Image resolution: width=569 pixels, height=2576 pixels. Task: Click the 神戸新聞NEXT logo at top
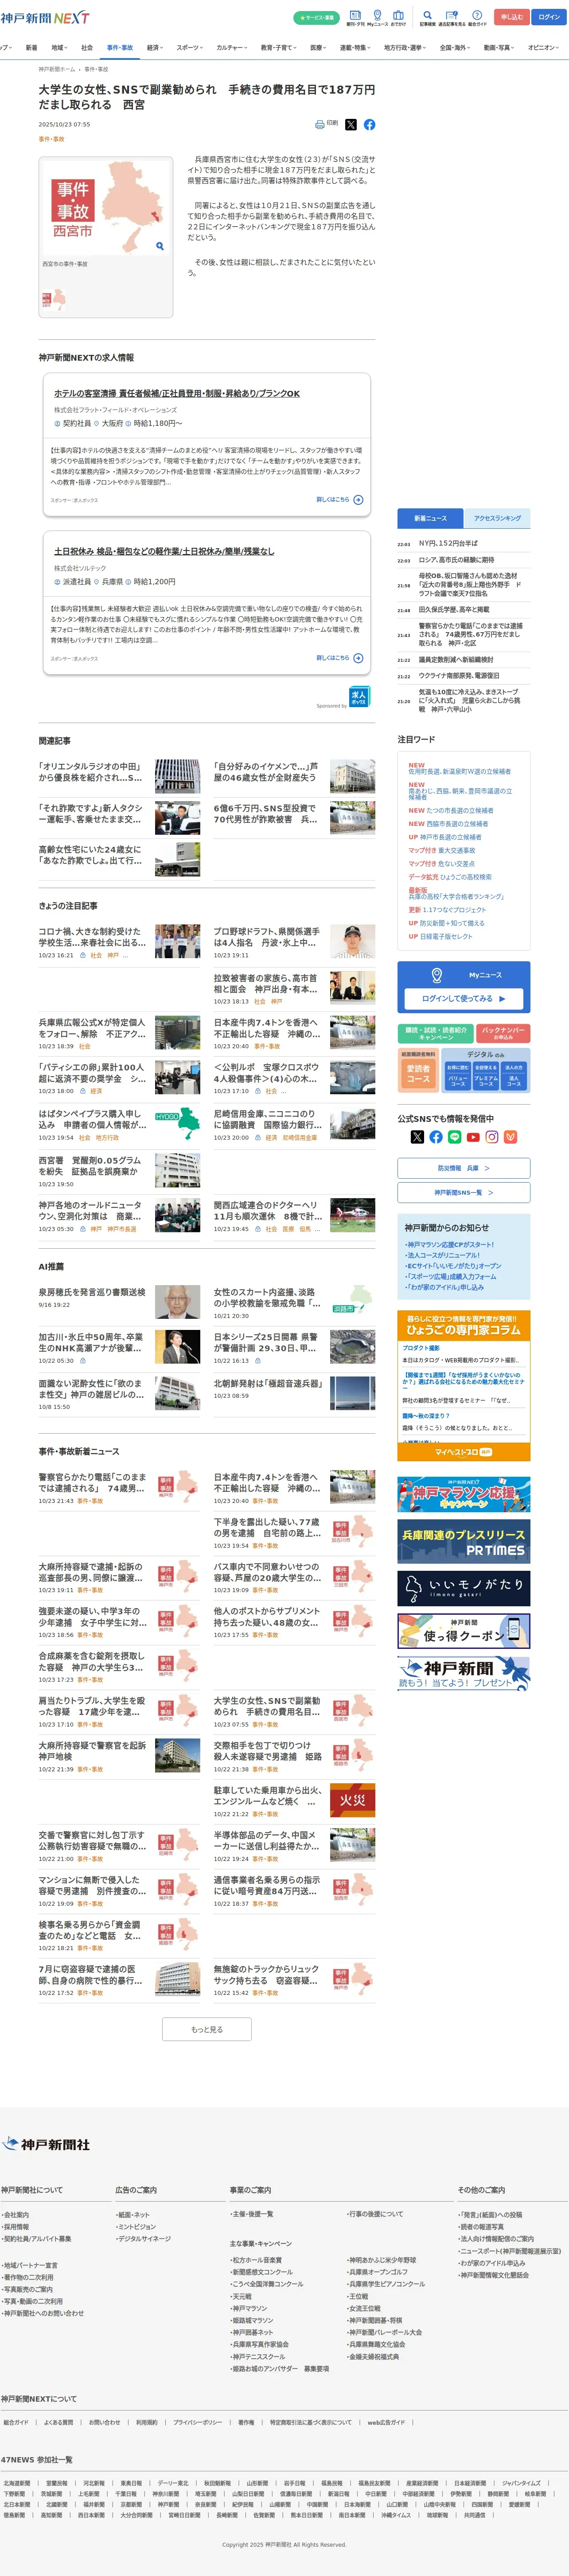45,18
